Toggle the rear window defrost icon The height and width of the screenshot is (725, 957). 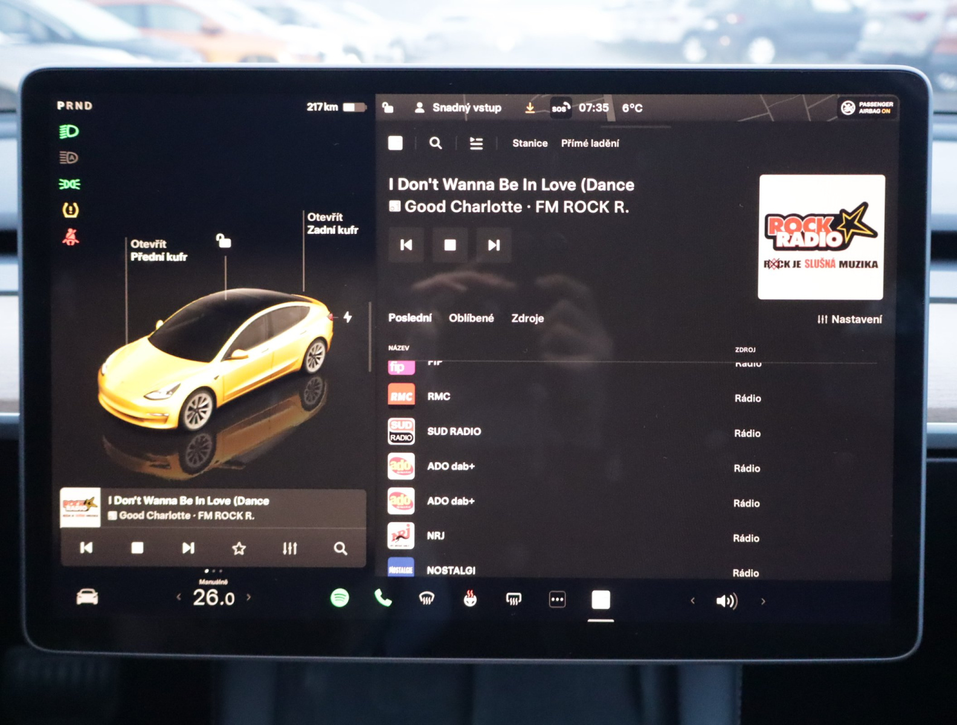point(514,599)
